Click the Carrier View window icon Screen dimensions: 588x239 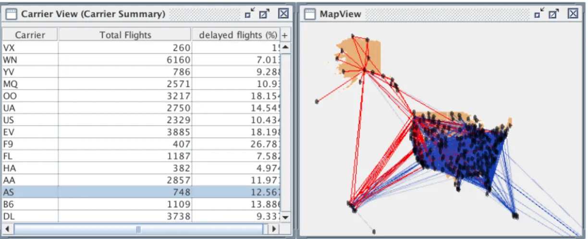point(12,14)
